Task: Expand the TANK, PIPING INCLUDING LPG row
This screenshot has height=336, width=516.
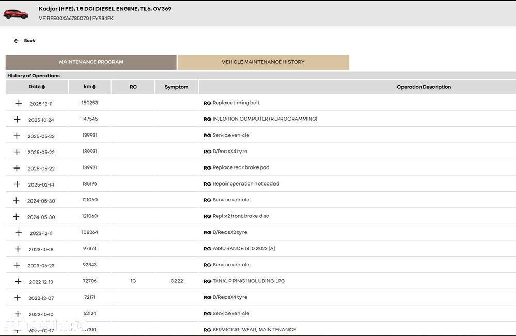Action: 18,281
